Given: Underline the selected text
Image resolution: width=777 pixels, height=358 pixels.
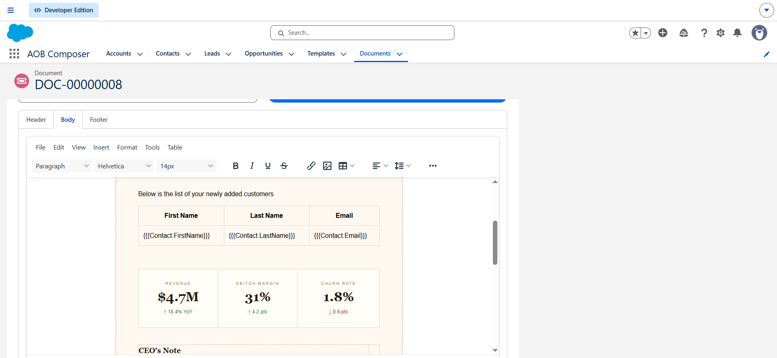Looking at the screenshot, I should (268, 166).
